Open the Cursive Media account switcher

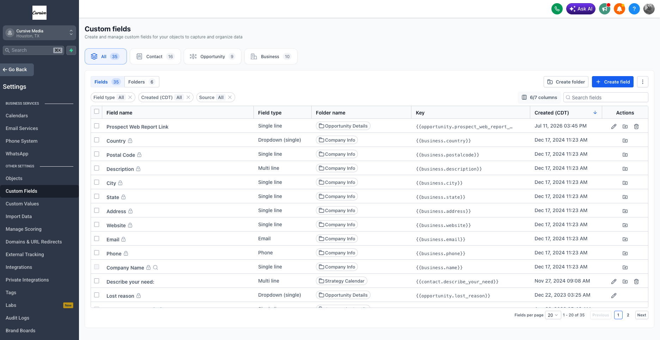[x=39, y=33]
